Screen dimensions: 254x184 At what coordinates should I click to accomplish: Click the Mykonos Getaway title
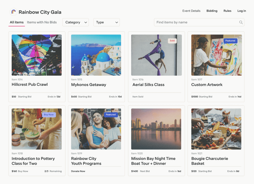click(89, 85)
